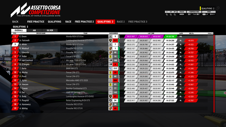Click the Honda logo in E. Dixon's row
226x127 pixels.
point(110,36)
